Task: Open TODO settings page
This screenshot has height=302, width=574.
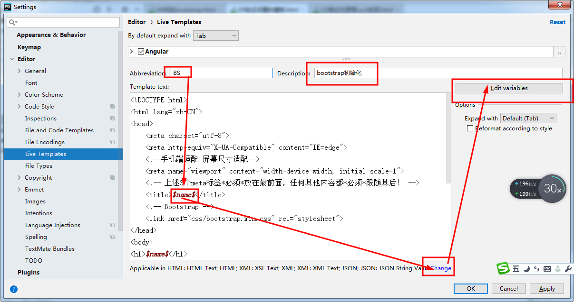Action: pos(33,261)
